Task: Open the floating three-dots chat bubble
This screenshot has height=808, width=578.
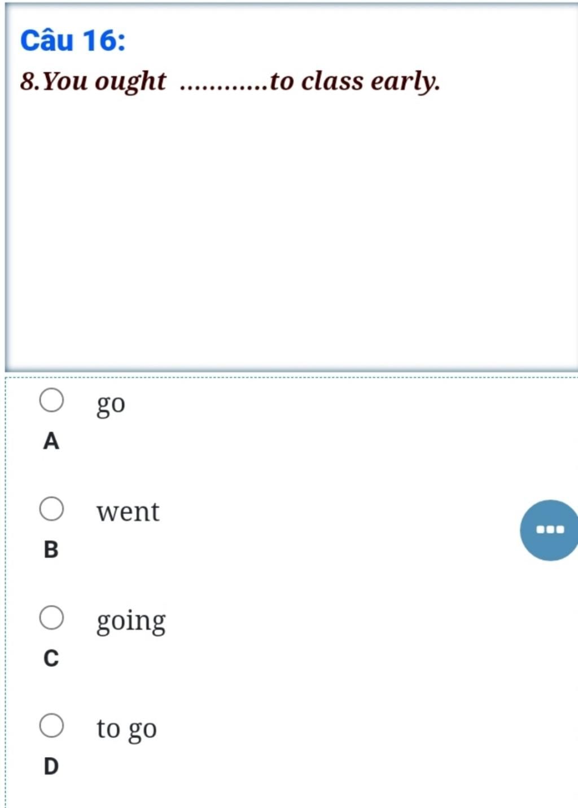Action: coord(549,530)
